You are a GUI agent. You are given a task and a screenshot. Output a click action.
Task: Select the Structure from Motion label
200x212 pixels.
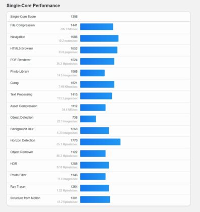click(25, 198)
